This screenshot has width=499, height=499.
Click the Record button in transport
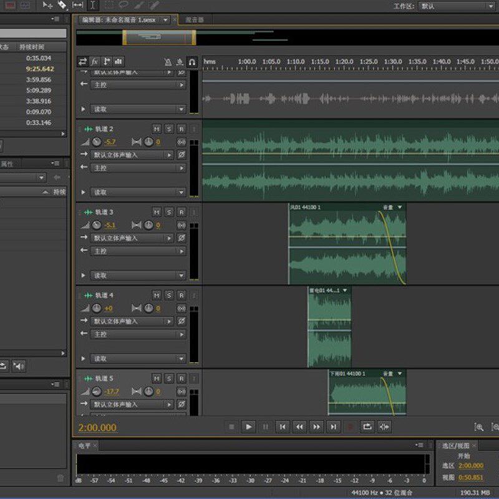(351, 427)
